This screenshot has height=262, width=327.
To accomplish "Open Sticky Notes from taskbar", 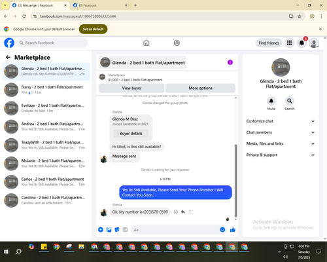I will (x=44, y=247).
